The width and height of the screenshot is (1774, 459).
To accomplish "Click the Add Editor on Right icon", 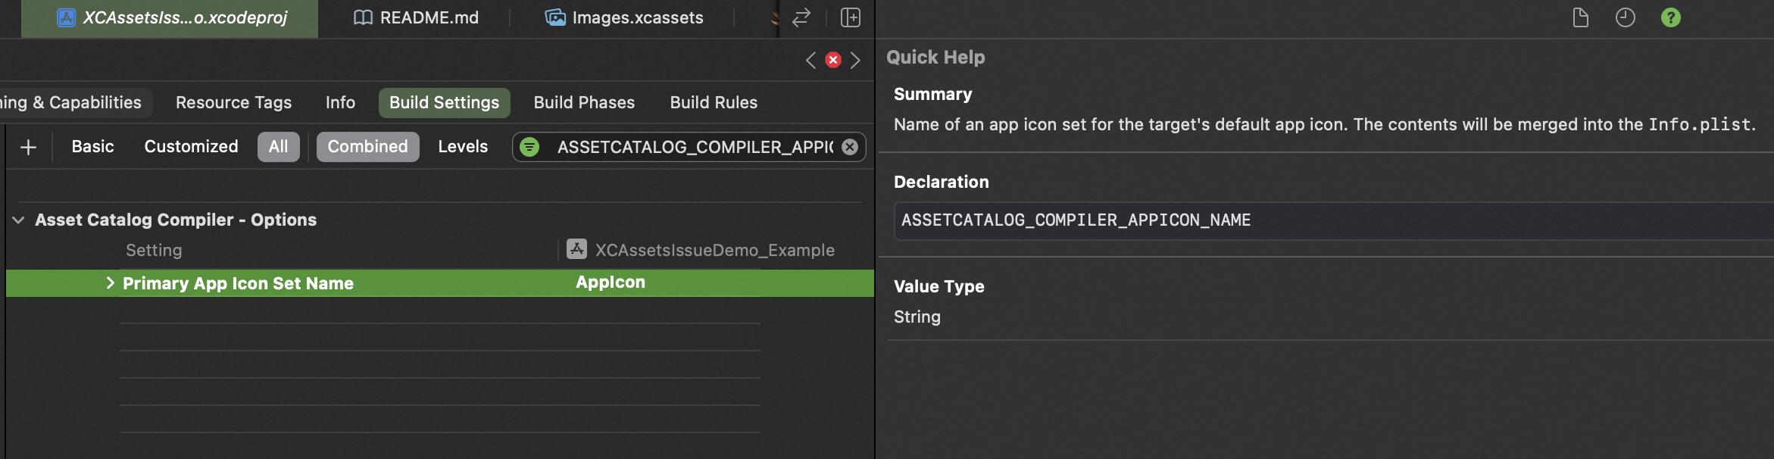I will tap(851, 17).
